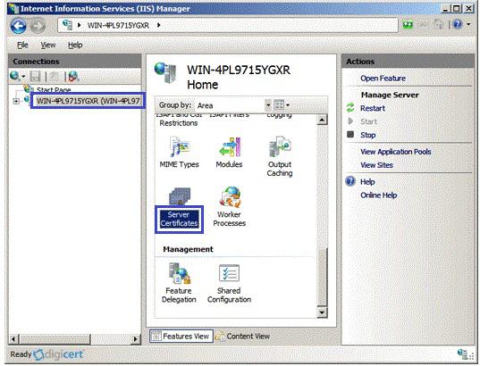Select the WIN-4PL9715YGXR server node
480x366 pixels.
click(x=88, y=101)
